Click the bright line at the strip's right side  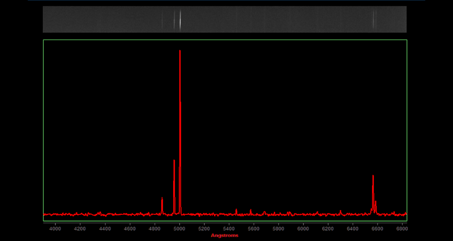pyautogui.click(x=373, y=20)
